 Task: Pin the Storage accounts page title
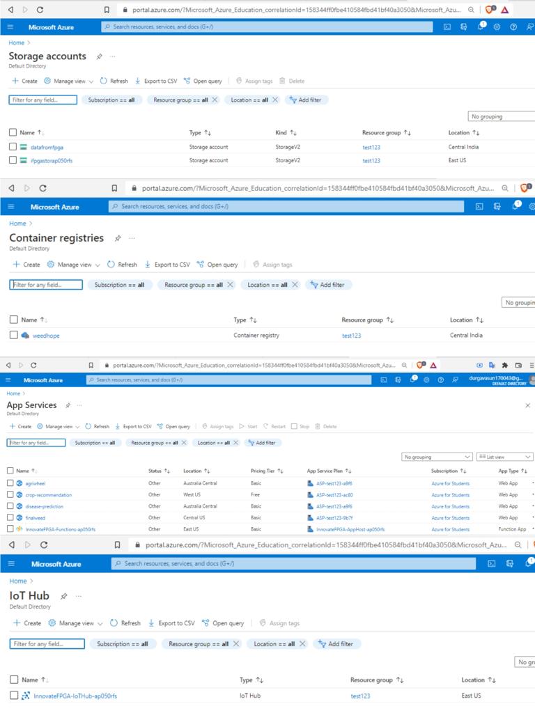tap(99, 56)
